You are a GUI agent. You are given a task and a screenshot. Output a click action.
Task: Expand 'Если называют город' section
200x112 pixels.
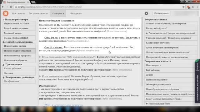tap(55, 76)
